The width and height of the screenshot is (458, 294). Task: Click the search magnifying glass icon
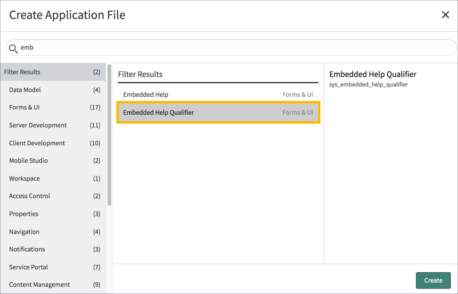[x=13, y=48]
